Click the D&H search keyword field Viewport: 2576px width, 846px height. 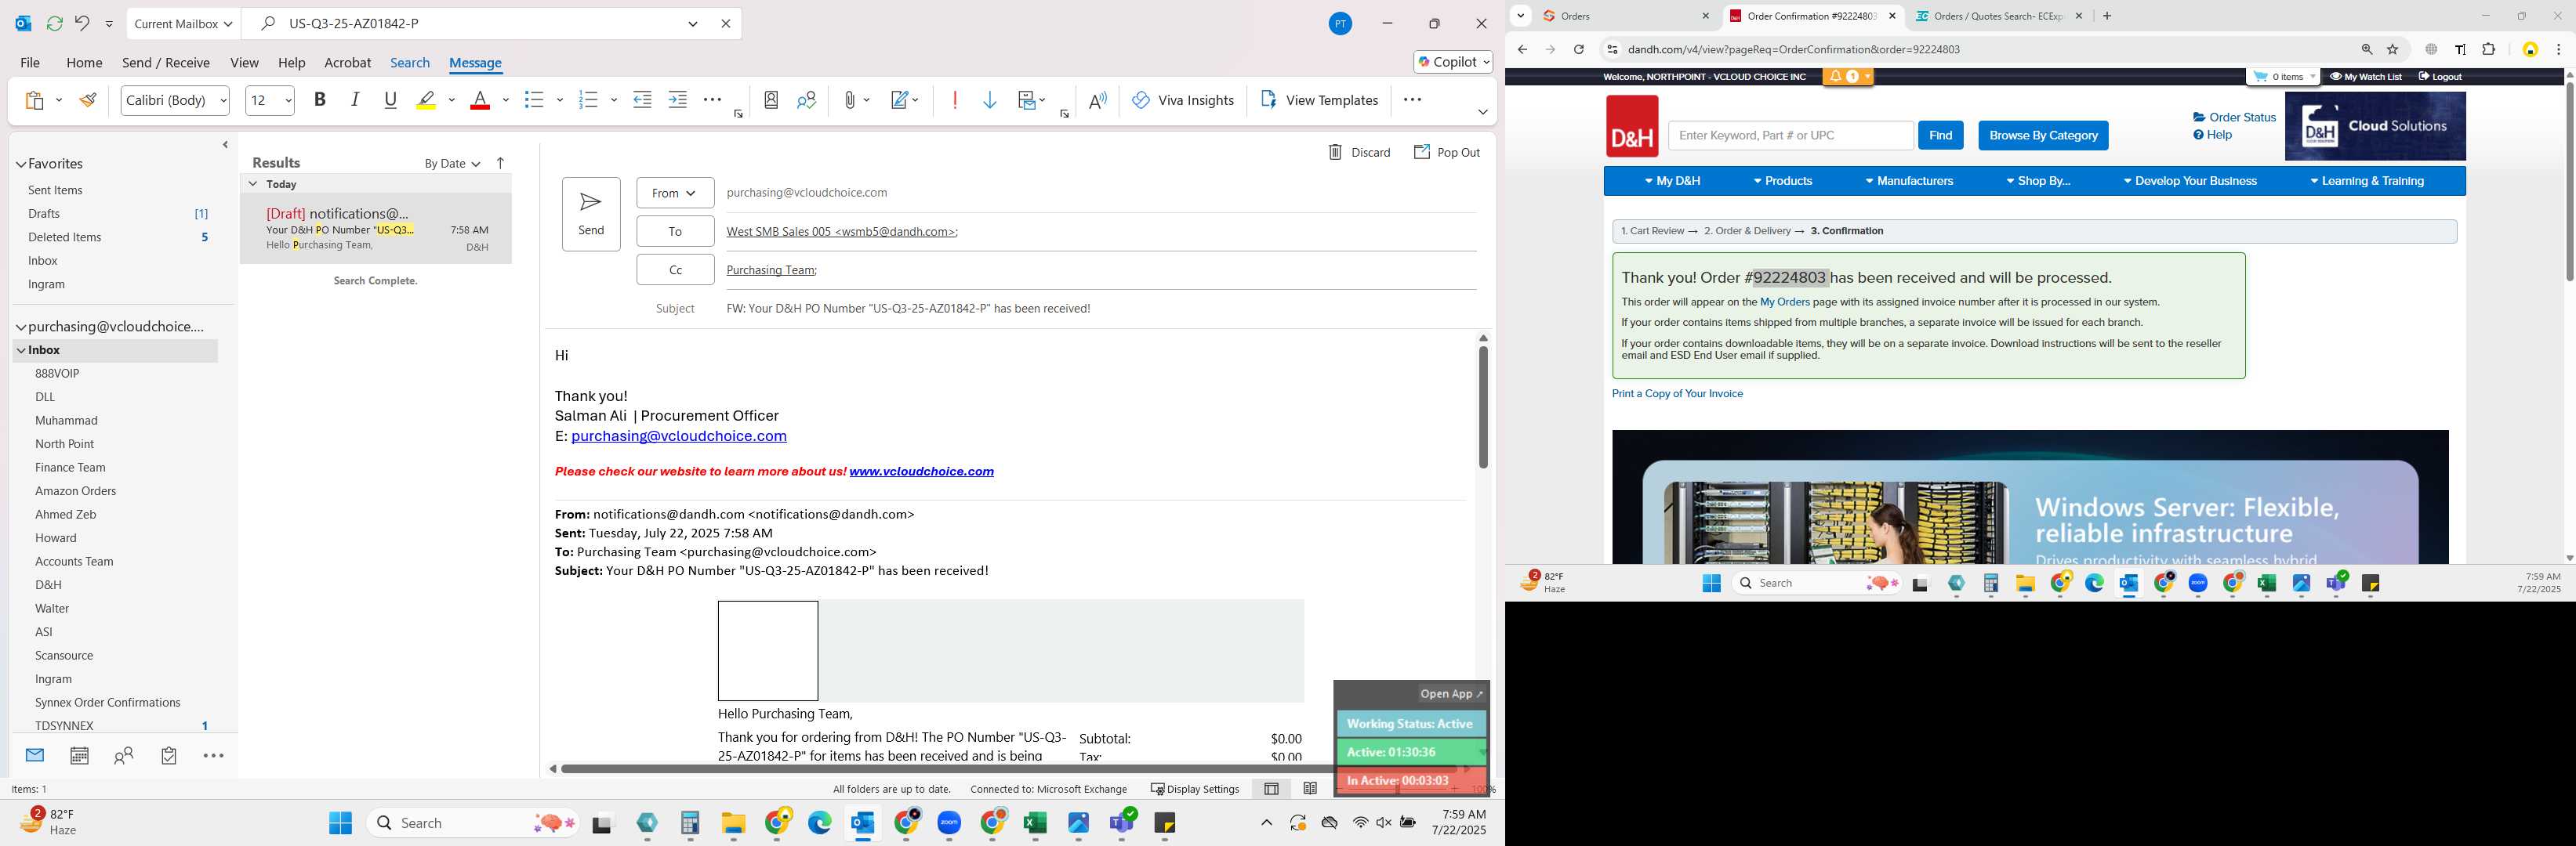tap(1790, 135)
